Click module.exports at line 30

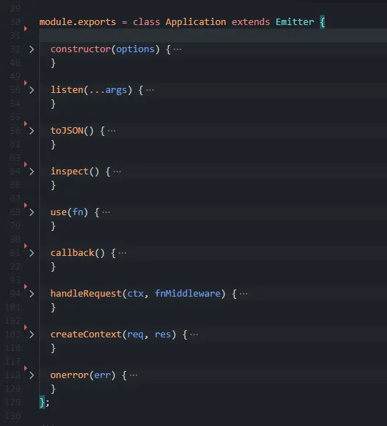(x=78, y=21)
